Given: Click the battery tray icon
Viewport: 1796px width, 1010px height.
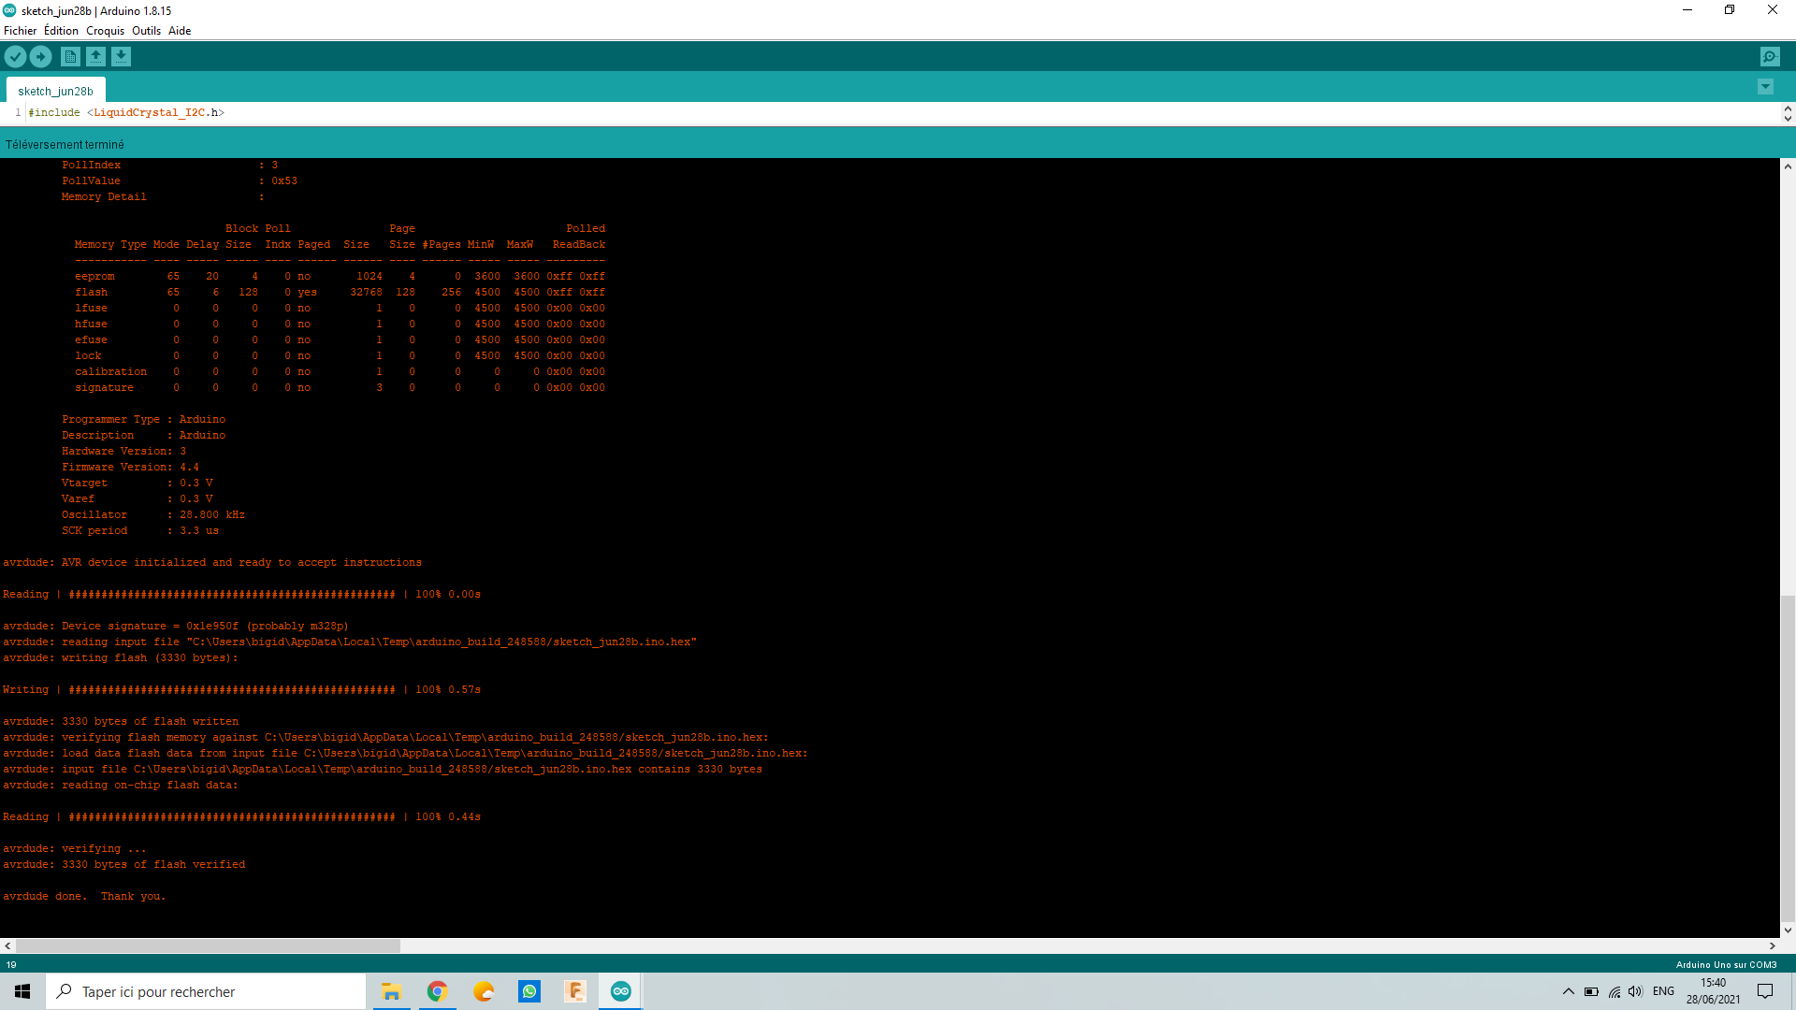Looking at the screenshot, I should pyautogui.click(x=1591, y=991).
